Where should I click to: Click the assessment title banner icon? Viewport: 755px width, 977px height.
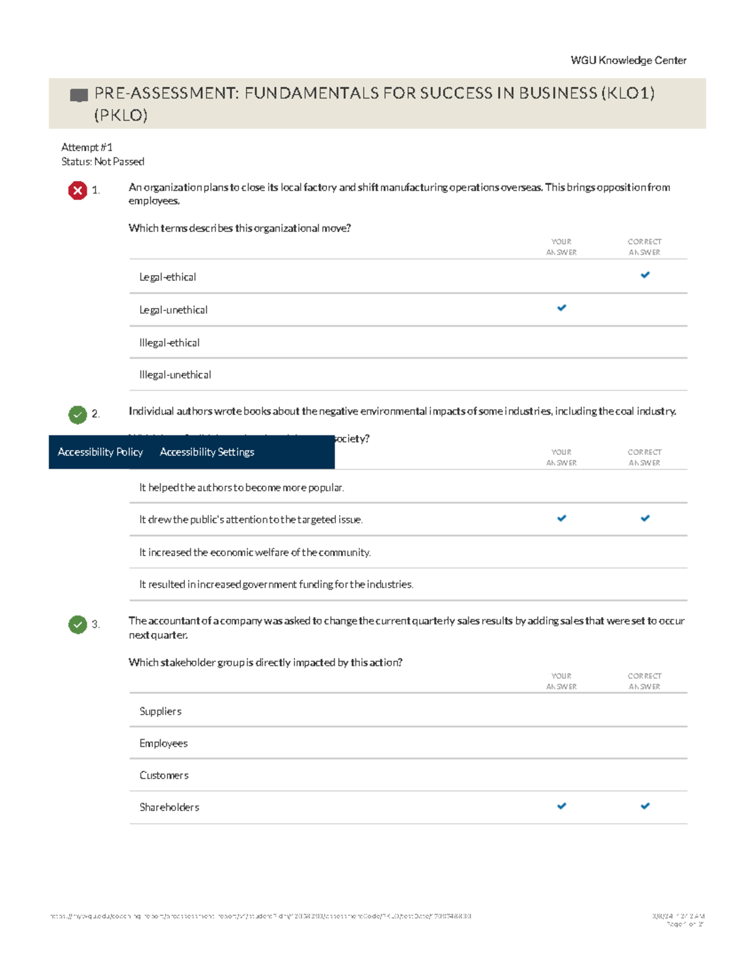(x=78, y=94)
